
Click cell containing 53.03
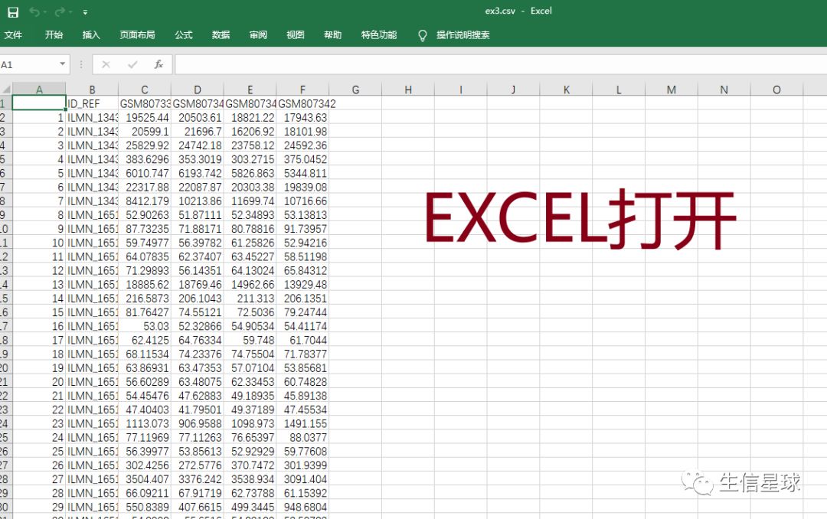coord(145,326)
